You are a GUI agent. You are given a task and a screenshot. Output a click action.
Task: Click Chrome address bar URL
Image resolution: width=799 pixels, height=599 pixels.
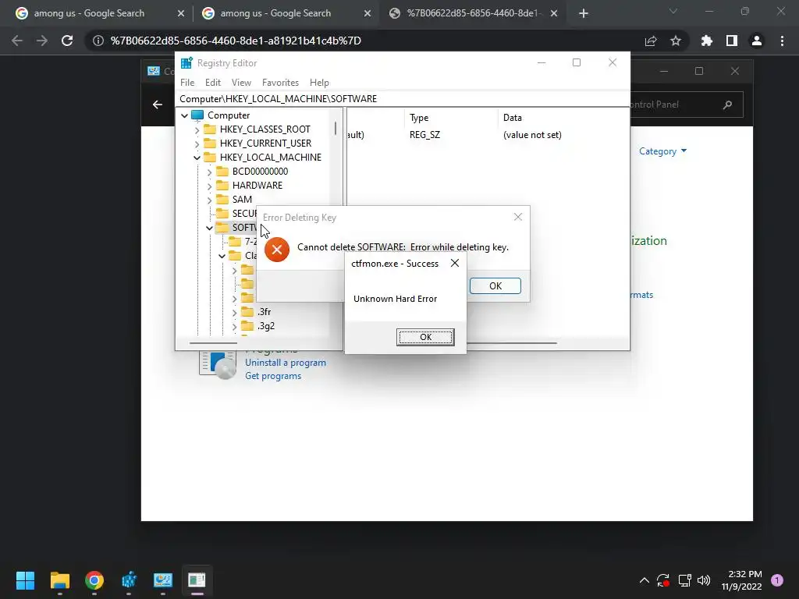click(x=236, y=41)
